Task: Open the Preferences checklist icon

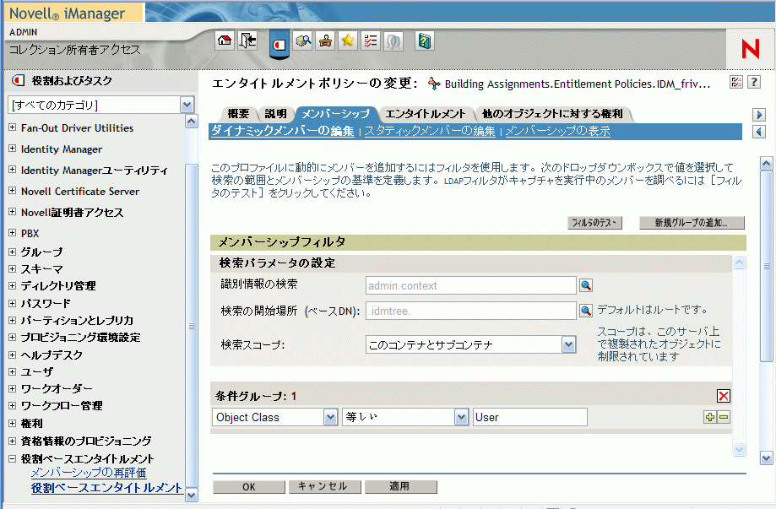Action: [370, 41]
